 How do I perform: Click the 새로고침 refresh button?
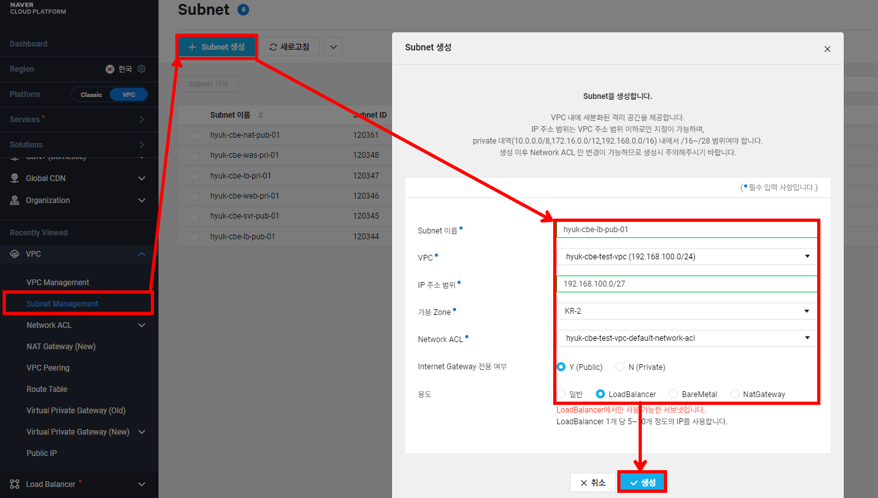click(x=290, y=47)
